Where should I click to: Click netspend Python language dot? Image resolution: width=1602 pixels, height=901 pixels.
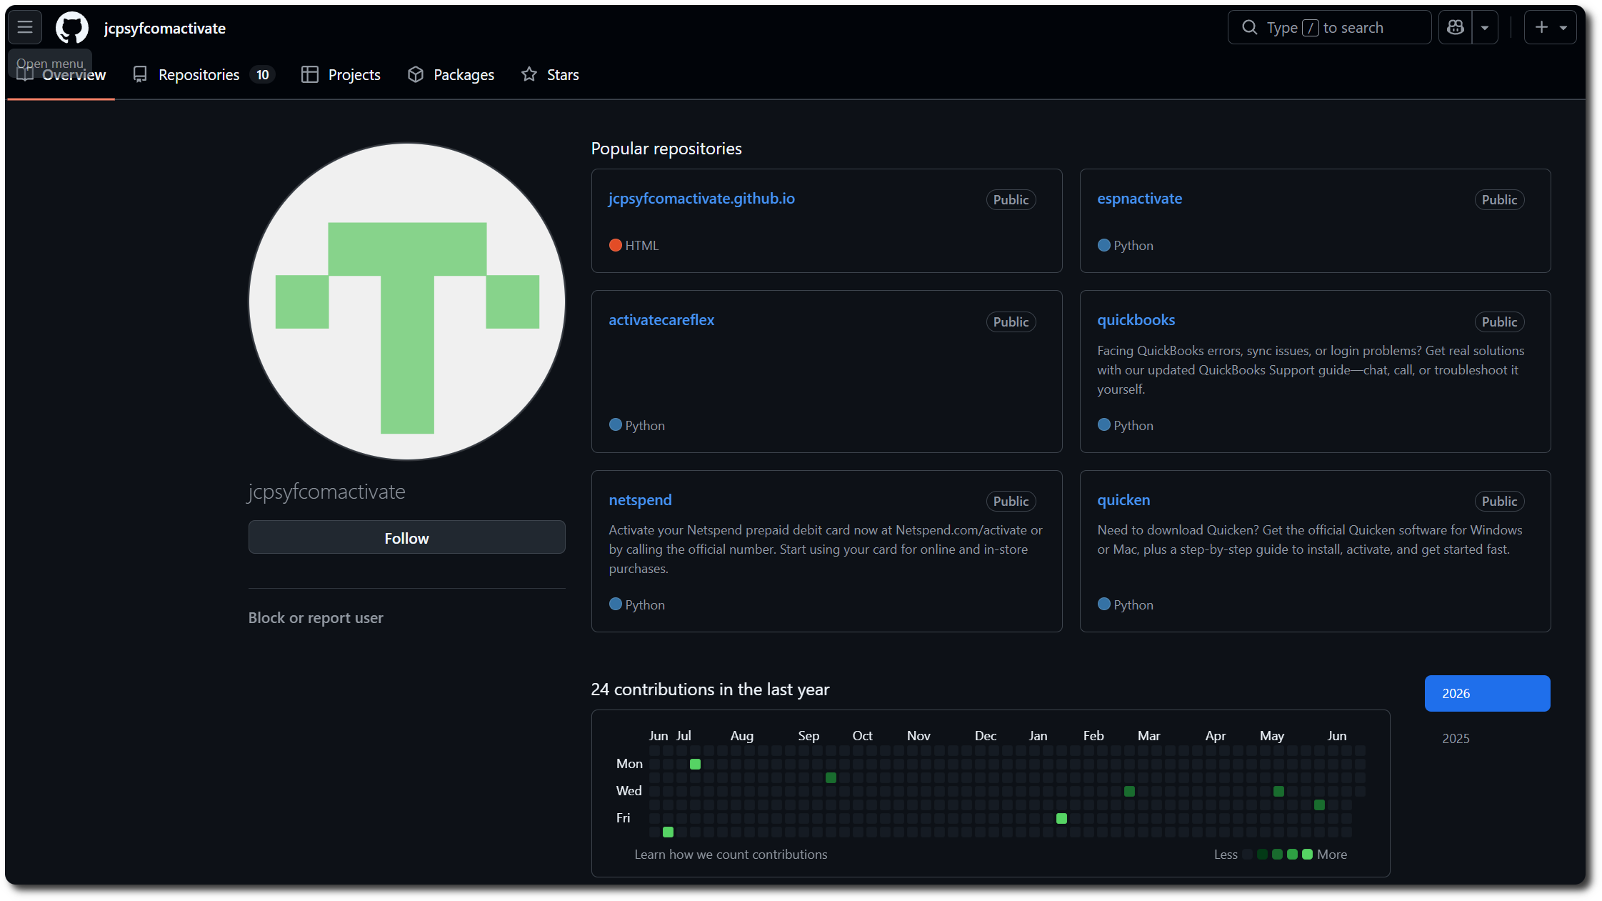point(616,604)
